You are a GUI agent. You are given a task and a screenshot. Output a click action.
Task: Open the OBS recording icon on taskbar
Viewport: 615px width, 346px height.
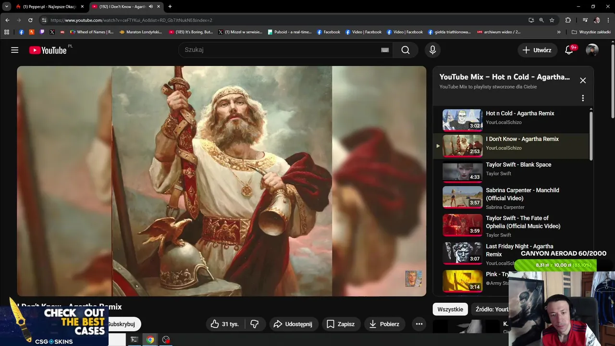tap(166, 340)
